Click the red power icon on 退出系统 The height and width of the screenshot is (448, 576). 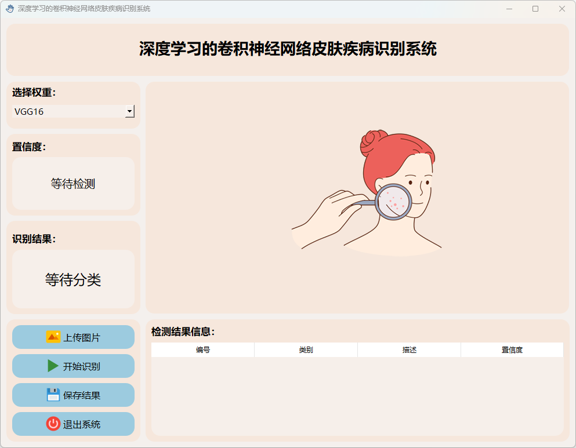click(x=53, y=424)
